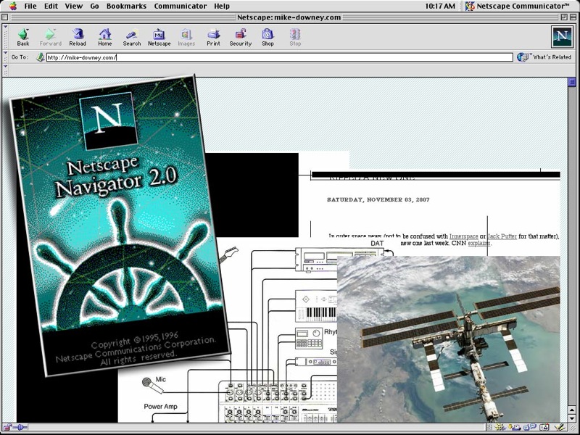Open the View menu
580x435 pixels.
[x=74, y=6]
